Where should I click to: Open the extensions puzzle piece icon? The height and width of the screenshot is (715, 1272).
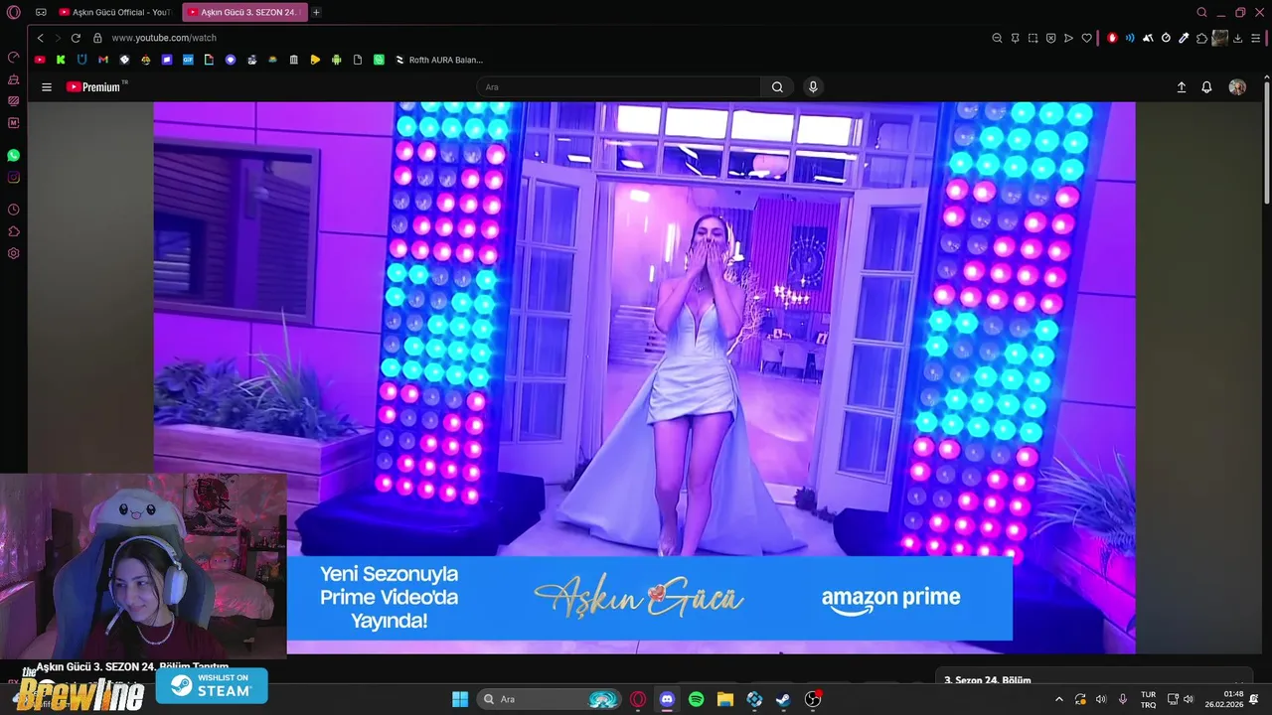[x=1201, y=38]
